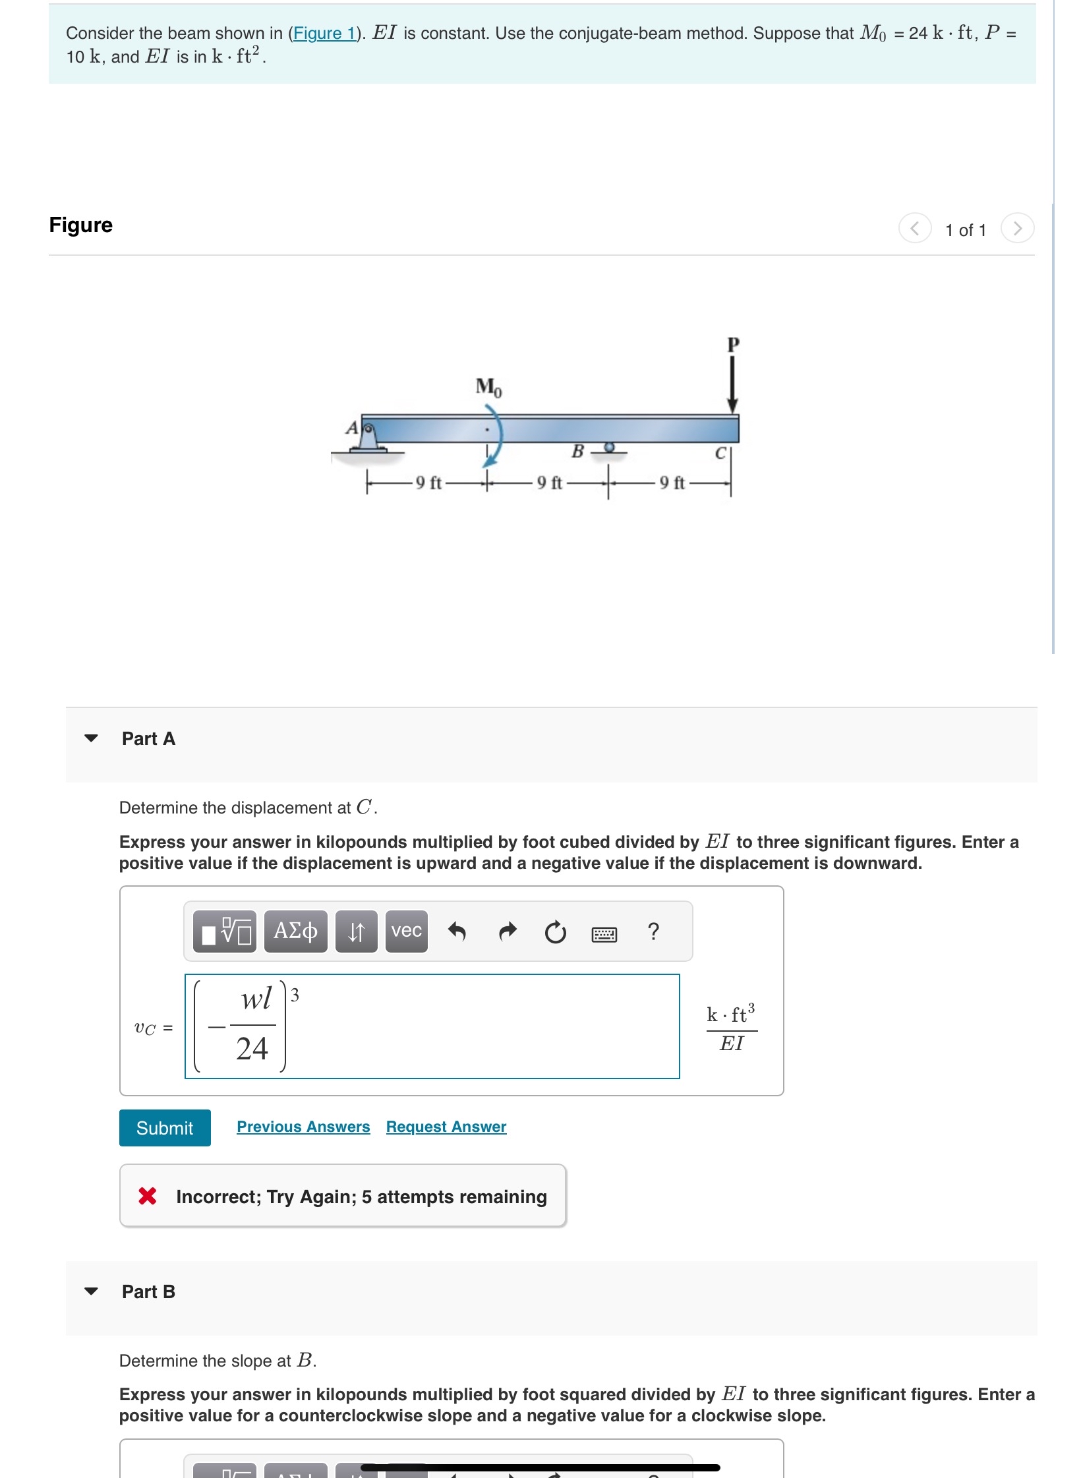The height and width of the screenshot is (1478, 1081).
Task: Click the question mark help icon
Action: click(x=652, y=932)
